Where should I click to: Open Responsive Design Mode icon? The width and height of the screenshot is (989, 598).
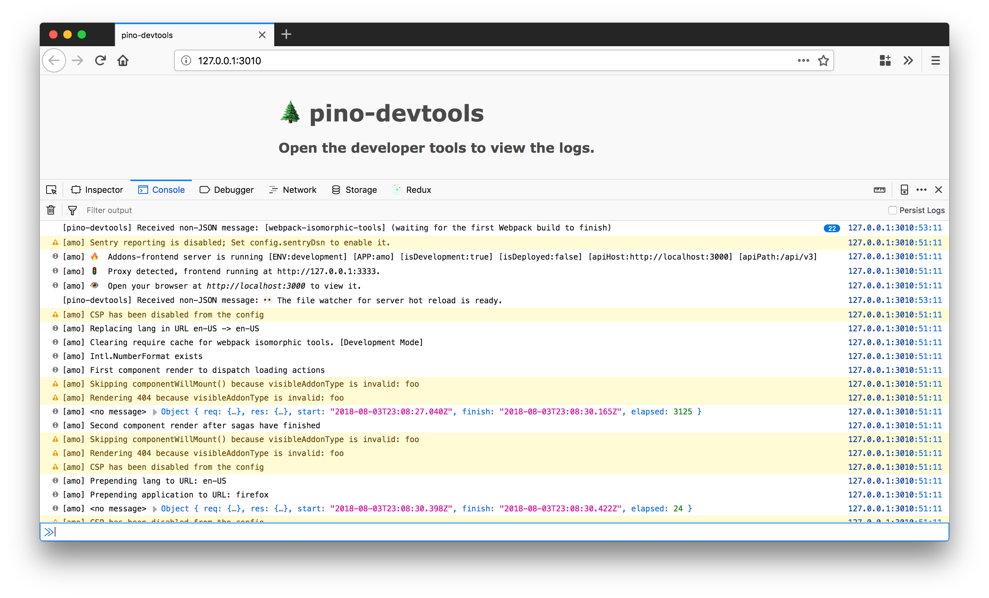click(904, 190)
